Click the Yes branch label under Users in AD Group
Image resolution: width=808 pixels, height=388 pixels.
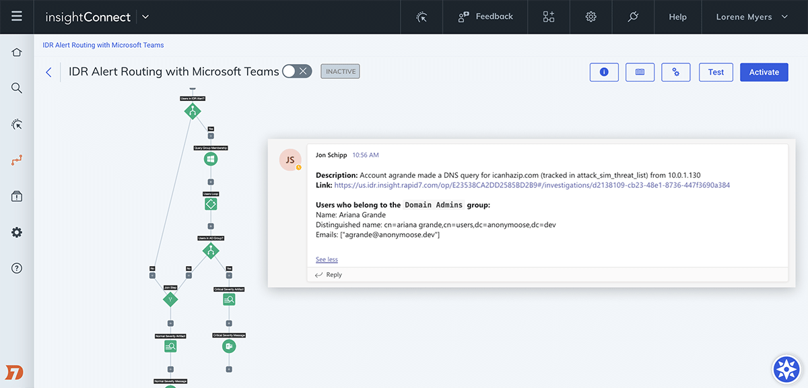point(229,268)
